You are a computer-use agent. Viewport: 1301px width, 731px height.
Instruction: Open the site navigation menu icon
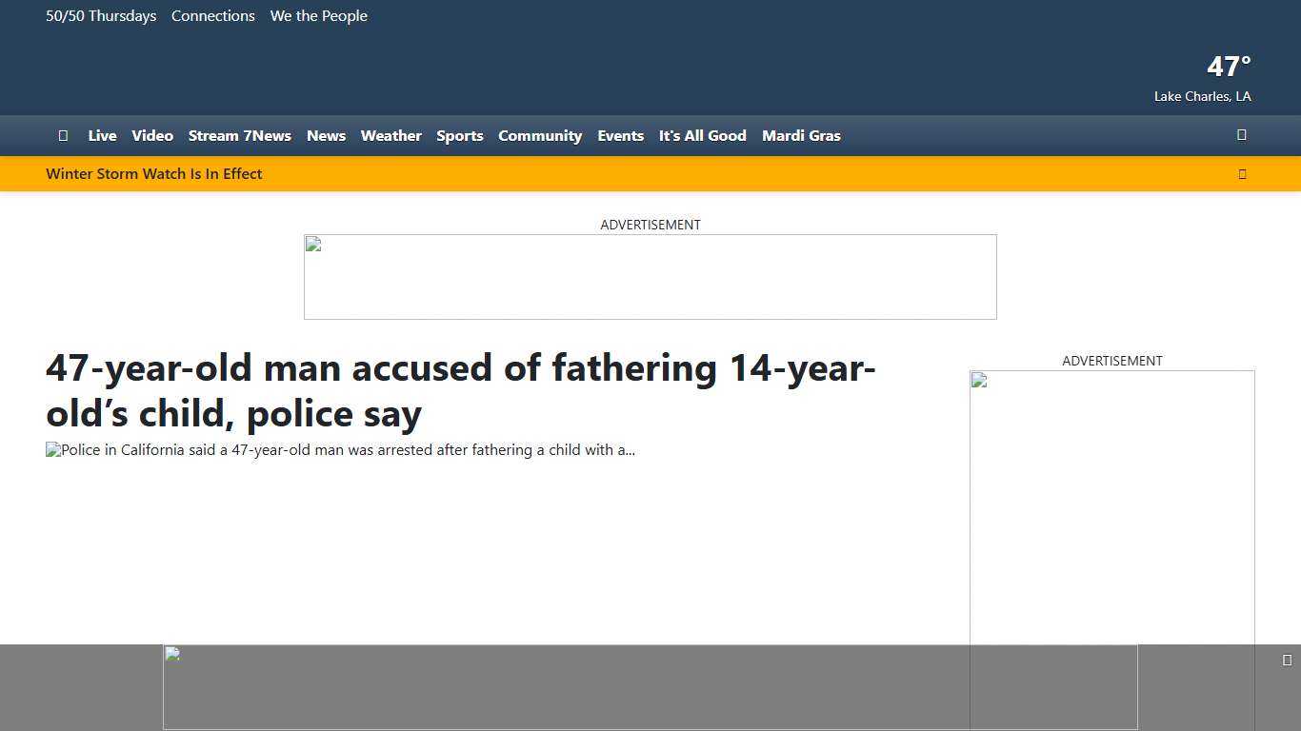(63, 135)
